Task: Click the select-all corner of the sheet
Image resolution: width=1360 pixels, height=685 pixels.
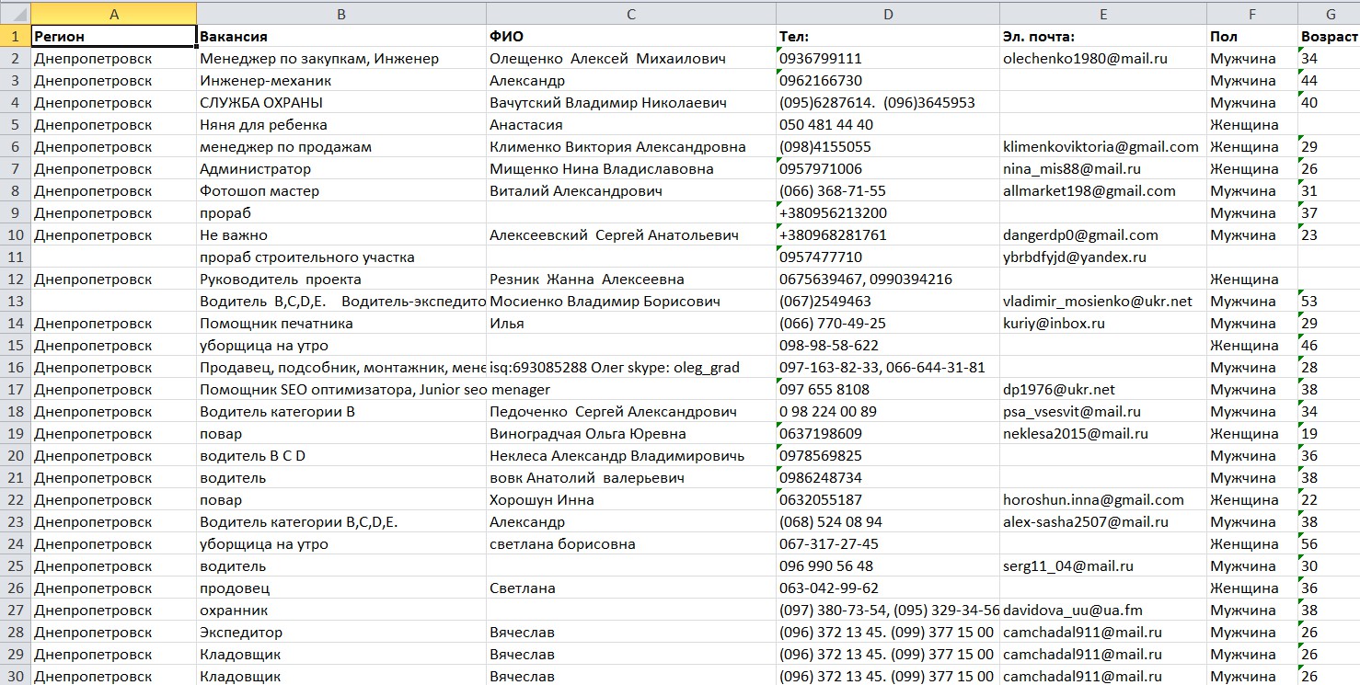Action: tap(15, 14)
